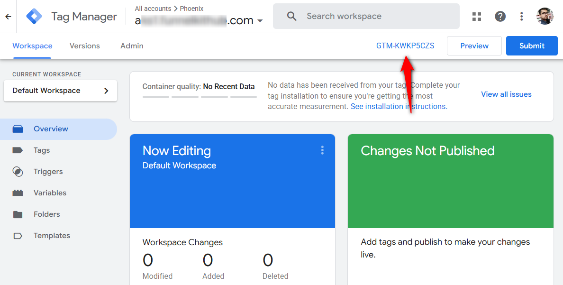Open the top bar more options menu
The height and width of the screenshot is (285, 563).
pos(521,16)
